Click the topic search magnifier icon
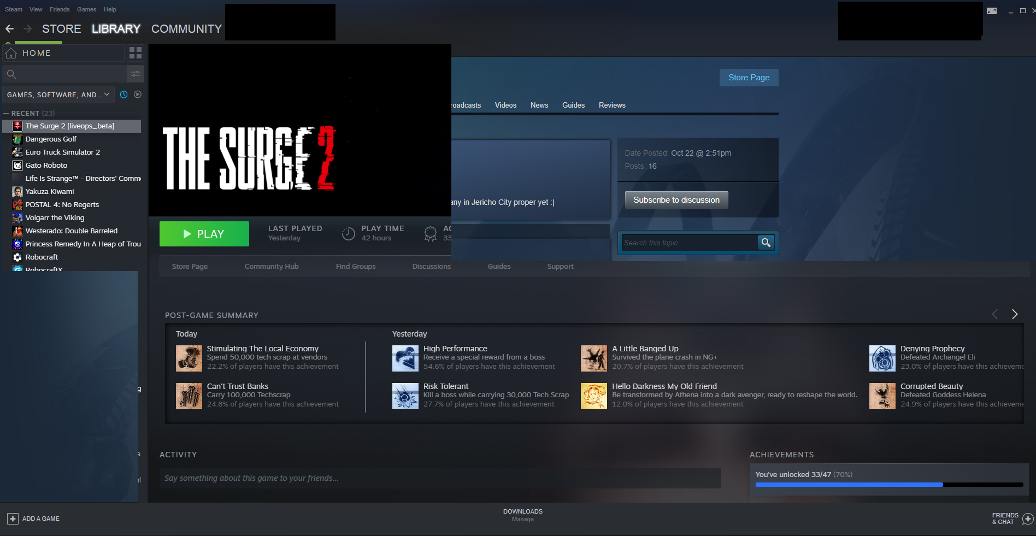This screenshot has width=1036, height=536. click(x=766, y=243)
